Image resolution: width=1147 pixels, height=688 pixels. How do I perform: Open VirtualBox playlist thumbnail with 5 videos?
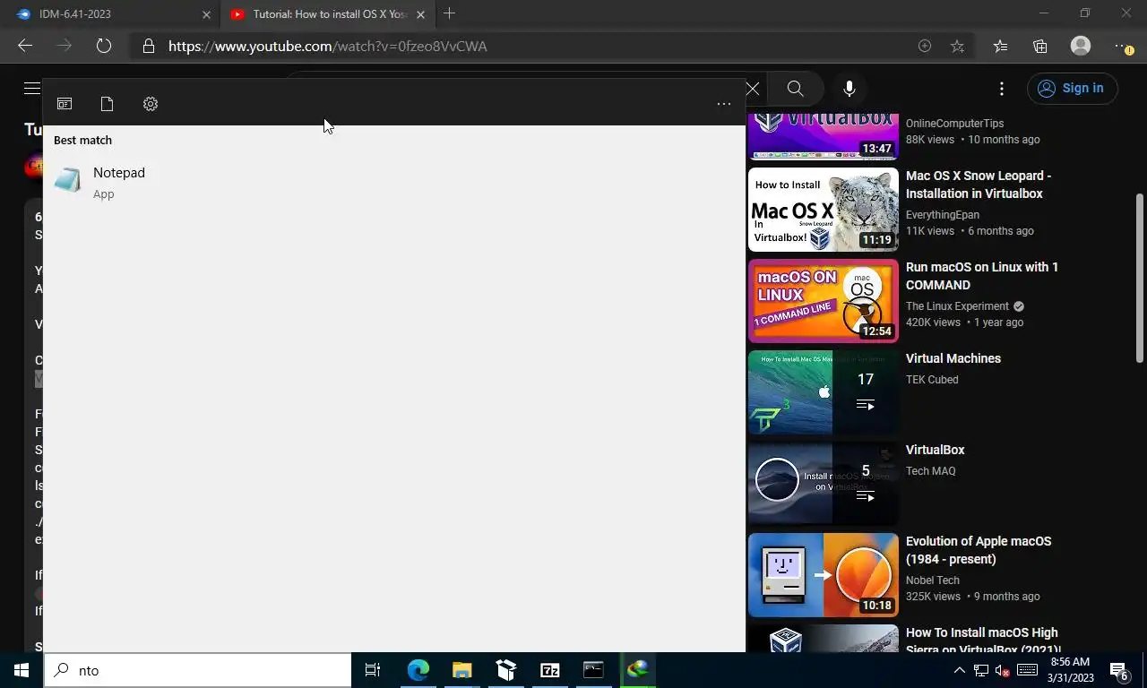pos(823,484)
